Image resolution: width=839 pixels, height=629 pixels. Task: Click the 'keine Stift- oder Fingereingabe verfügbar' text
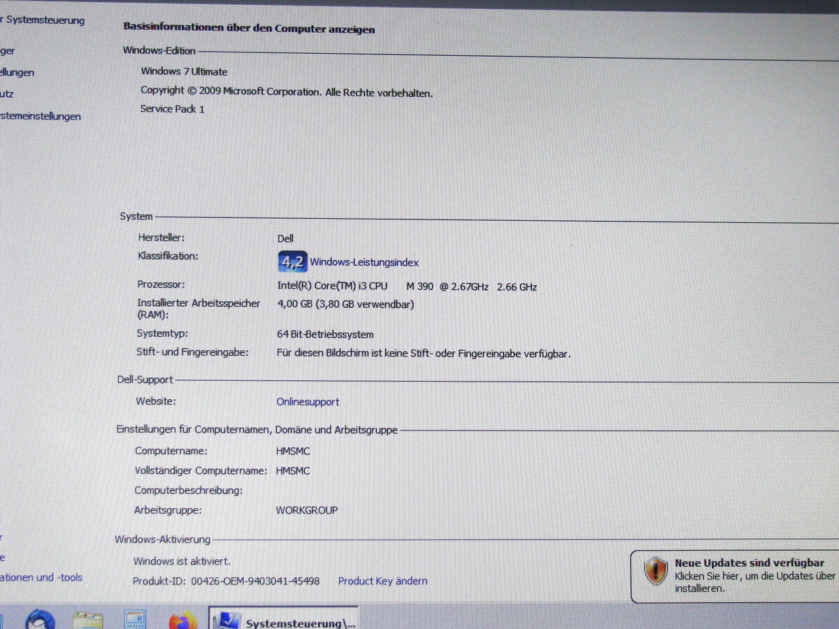click(479, 354)
